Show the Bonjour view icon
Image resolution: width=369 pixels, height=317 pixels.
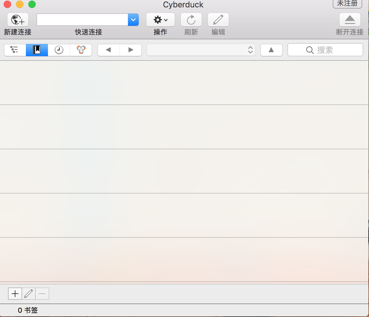[81, 50]
